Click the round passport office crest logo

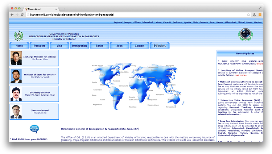coord(246,34)
